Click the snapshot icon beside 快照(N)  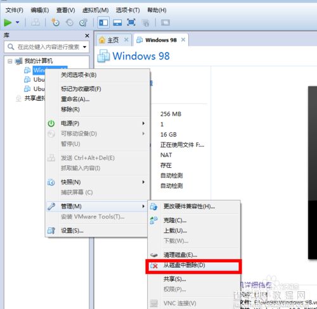tap(51, 182)
